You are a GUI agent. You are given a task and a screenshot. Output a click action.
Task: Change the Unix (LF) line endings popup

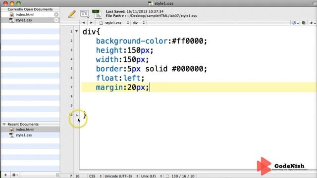coord(152,176)
